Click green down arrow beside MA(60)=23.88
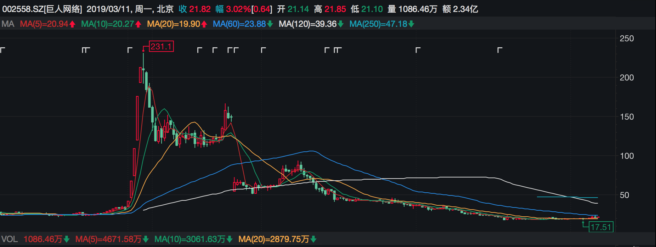Image resolution: width=656 pixels, height=247 pixels. tap(270, 24)
